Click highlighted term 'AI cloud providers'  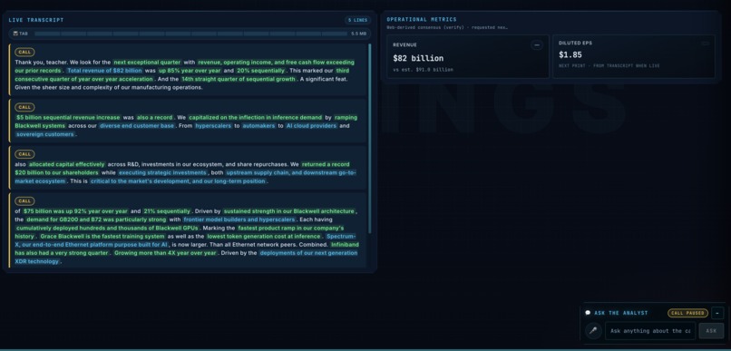[311, 126]
